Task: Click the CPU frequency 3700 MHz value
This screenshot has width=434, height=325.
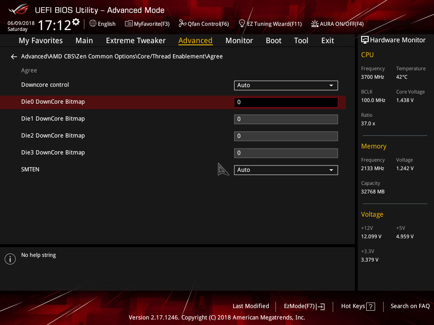Action: tap(372, 77)
